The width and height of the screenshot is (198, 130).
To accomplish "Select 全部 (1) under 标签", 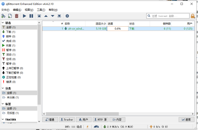I will [19, 109].
